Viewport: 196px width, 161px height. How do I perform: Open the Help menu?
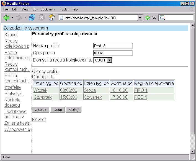click(74, 9)
